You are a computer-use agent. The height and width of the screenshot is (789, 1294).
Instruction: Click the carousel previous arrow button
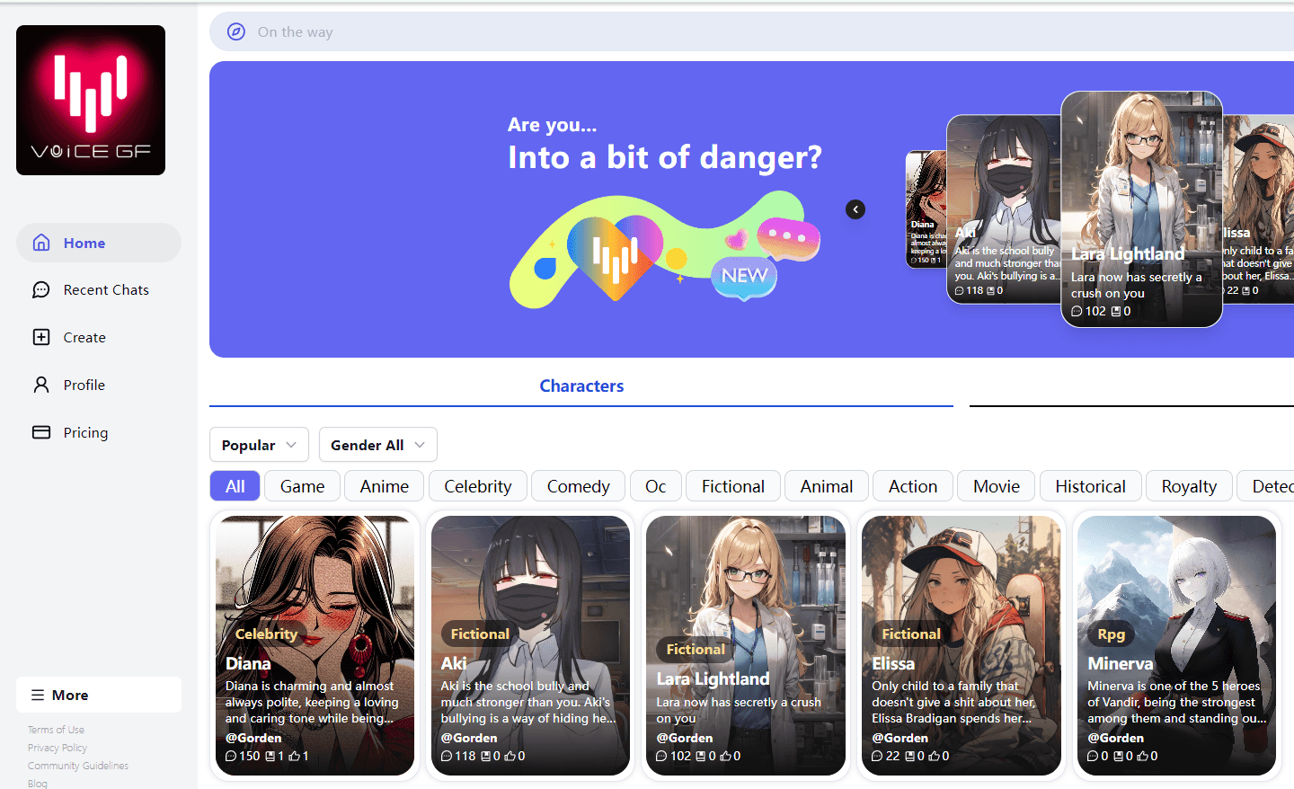[855, 209]
